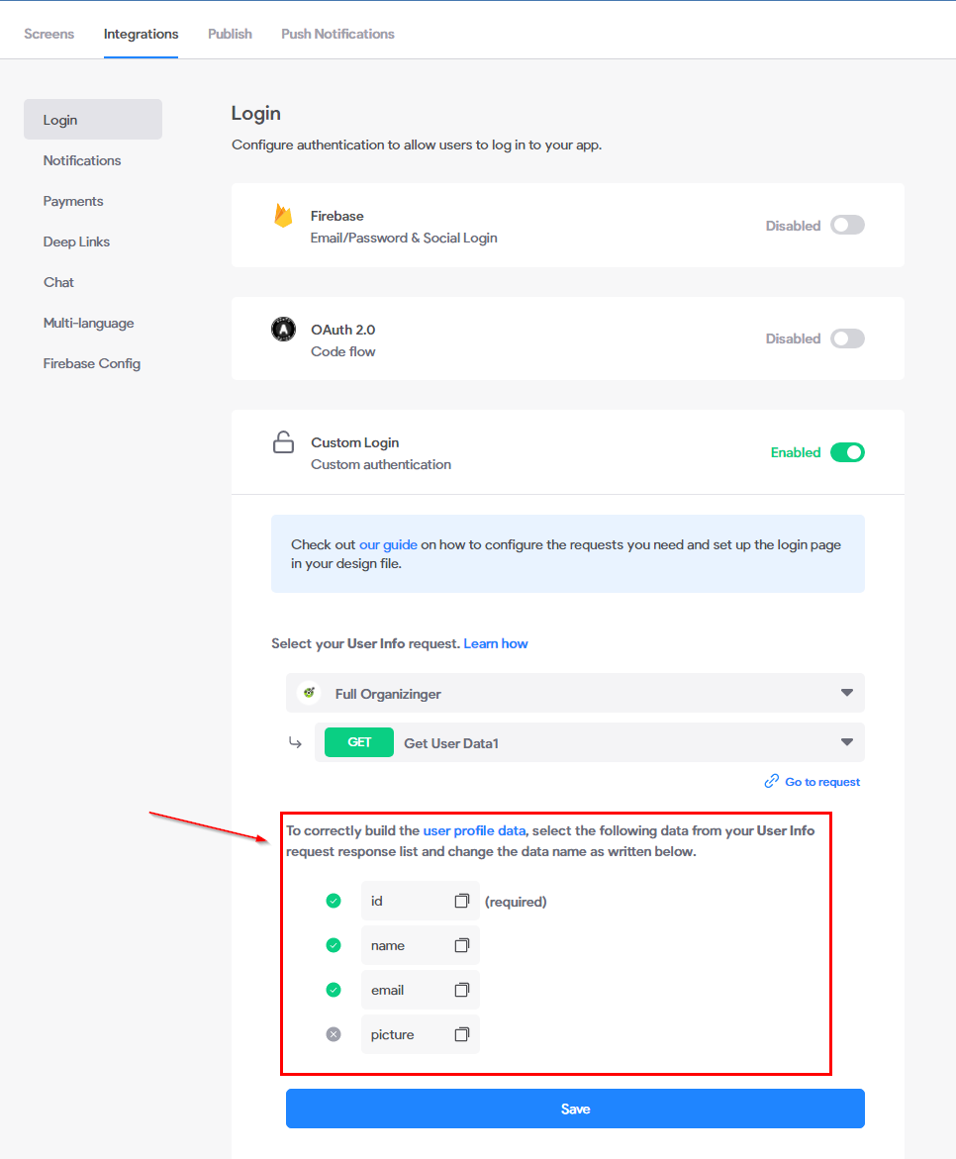The image size is (956, 1159).
Task: Click the green checkmark next to name
Action: [x=334, y=945]
